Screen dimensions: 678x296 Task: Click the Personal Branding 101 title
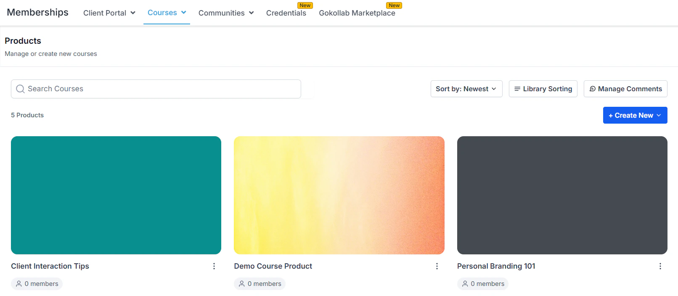pos(496,266)
